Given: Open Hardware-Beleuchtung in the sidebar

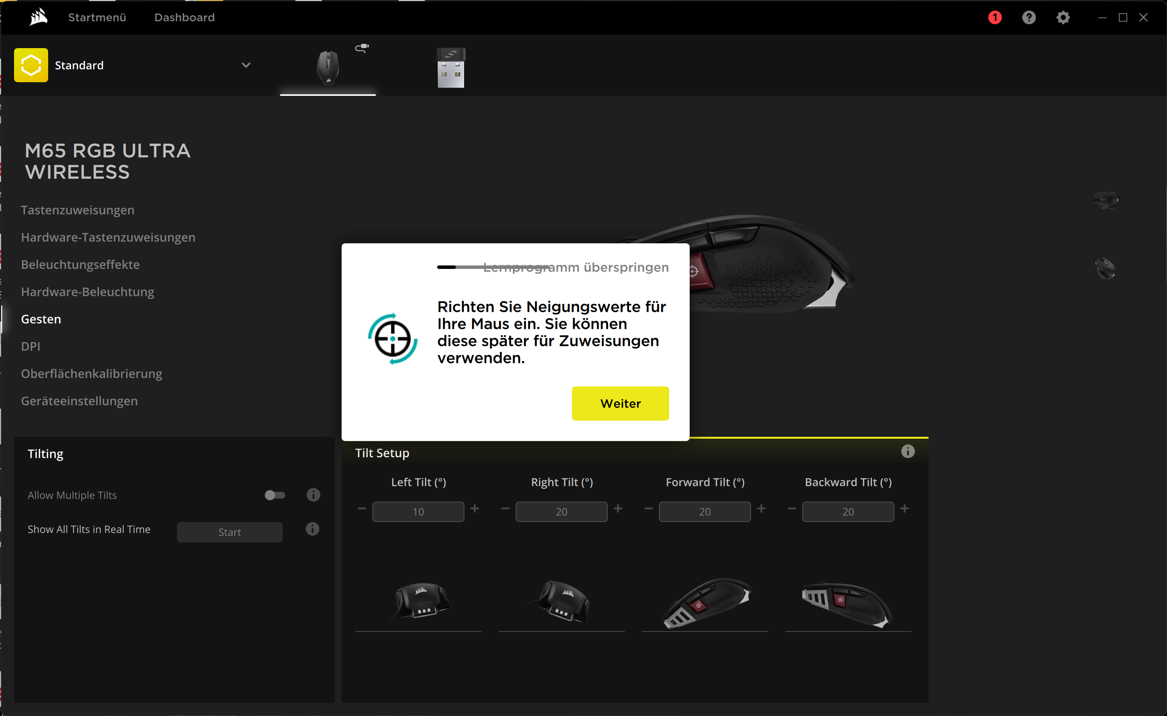Looking at the screenshot, I should coord(88,292).
